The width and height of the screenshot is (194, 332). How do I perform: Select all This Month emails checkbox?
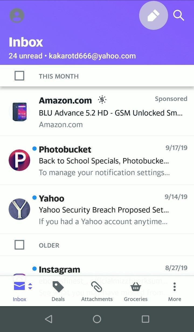coord(19,76)
